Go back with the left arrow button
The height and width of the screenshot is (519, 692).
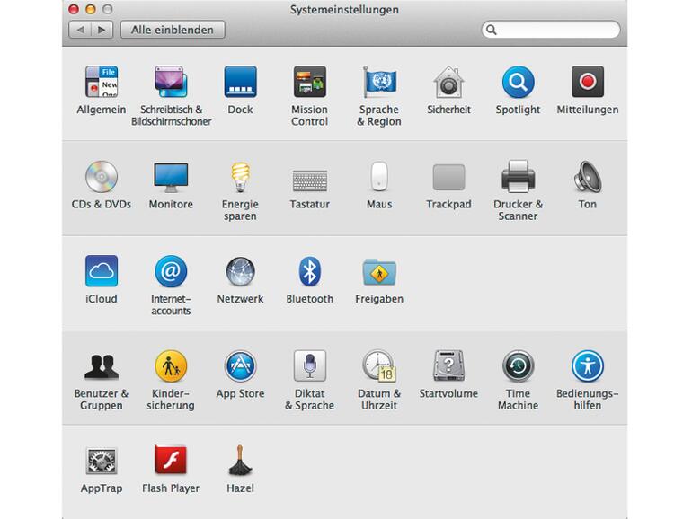[80, 30]
